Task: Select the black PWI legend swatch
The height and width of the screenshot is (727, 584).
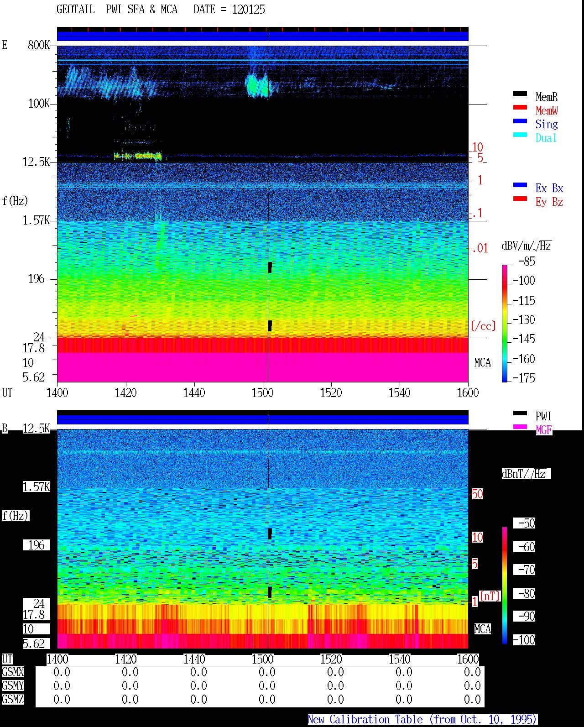Action: click(520, 413)
